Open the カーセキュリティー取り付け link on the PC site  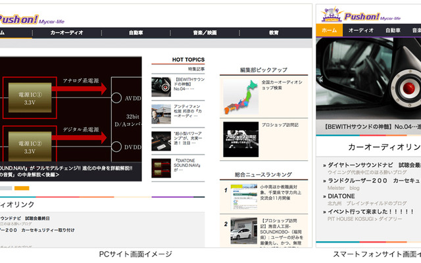pos(37,230)
